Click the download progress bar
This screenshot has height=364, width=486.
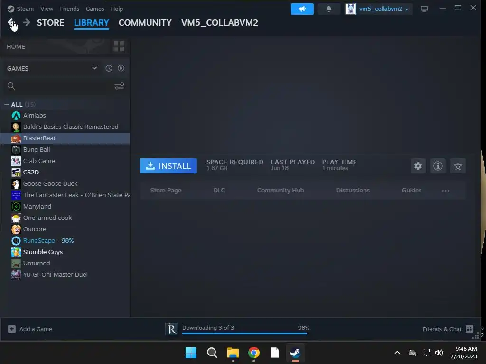246,333
